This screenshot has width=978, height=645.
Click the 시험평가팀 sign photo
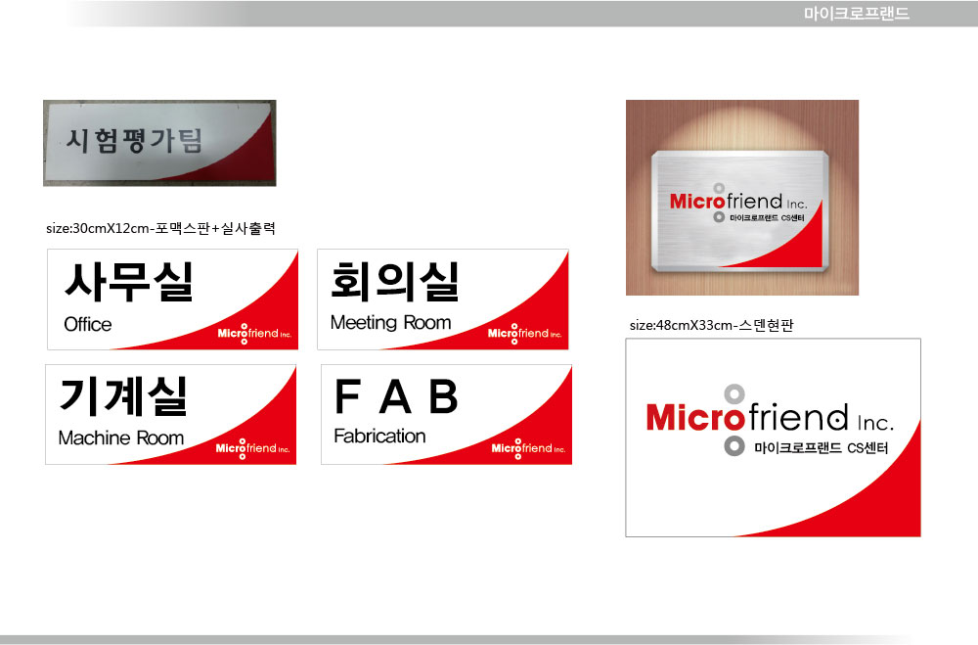click(x=159, y=143)
